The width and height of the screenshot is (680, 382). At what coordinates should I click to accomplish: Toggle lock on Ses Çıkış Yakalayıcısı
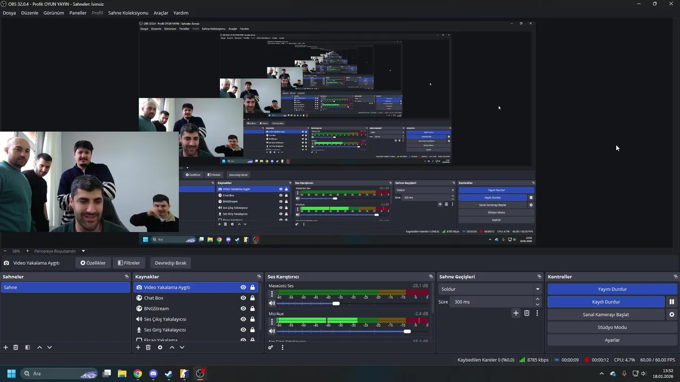click(252, 319)
